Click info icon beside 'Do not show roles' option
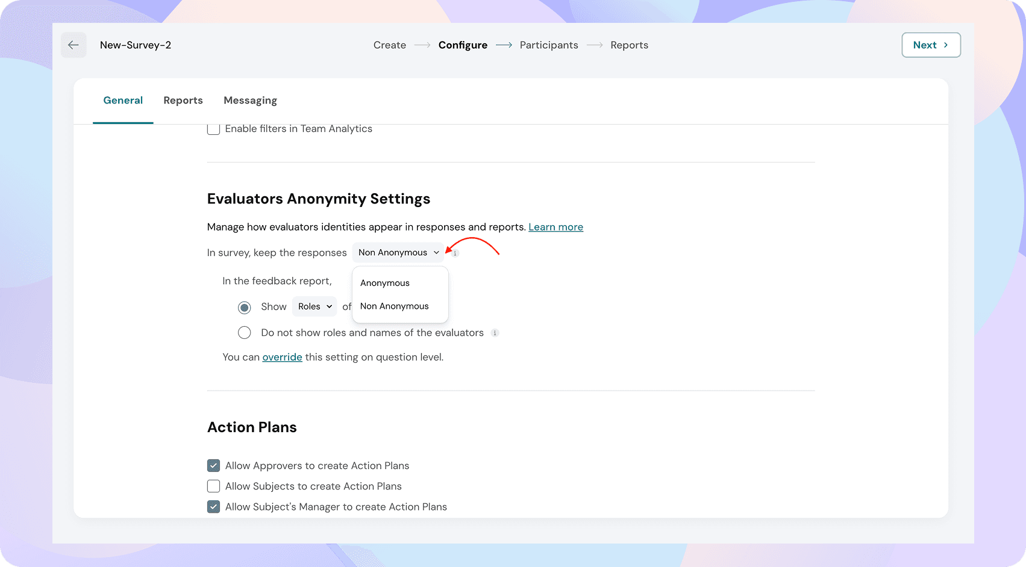The height and width of the screenshot is (567, 1026). click(495, 333)
